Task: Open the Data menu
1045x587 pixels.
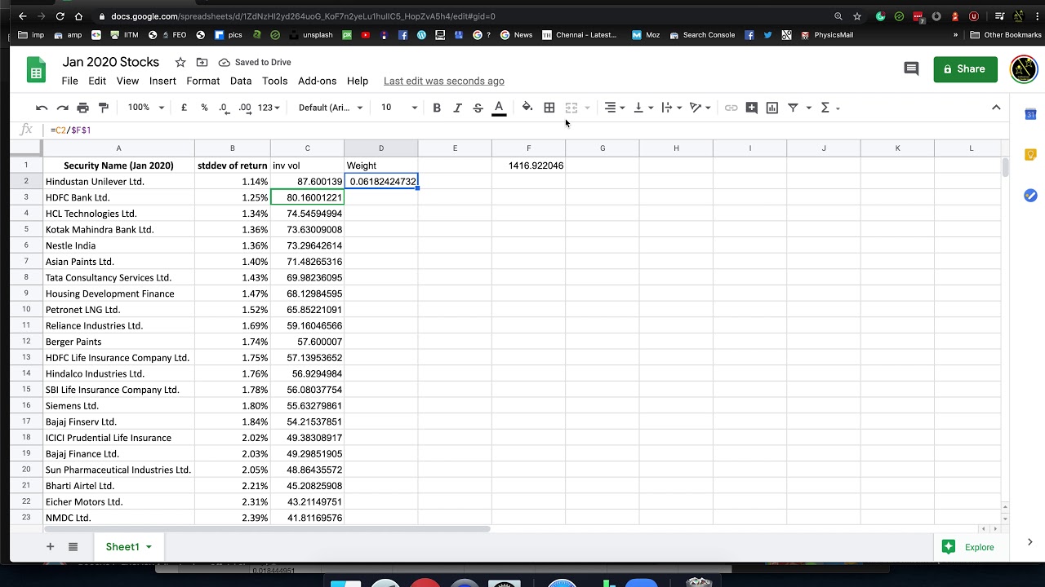Action: point(241,81)
